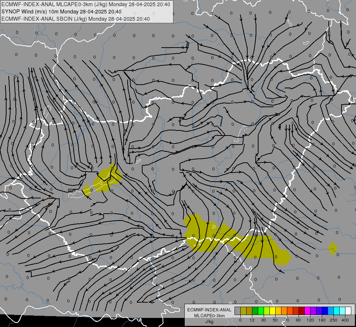This screenshot has width=356, height=327.
Task: Click the J/kg unit label in legend
Action: click(209, 322)
